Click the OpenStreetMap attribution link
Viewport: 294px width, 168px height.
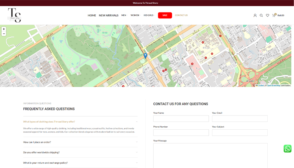[x=273, y=86]
